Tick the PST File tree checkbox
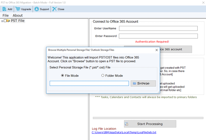This screenshot has height=140, width=206. (5, 21)
